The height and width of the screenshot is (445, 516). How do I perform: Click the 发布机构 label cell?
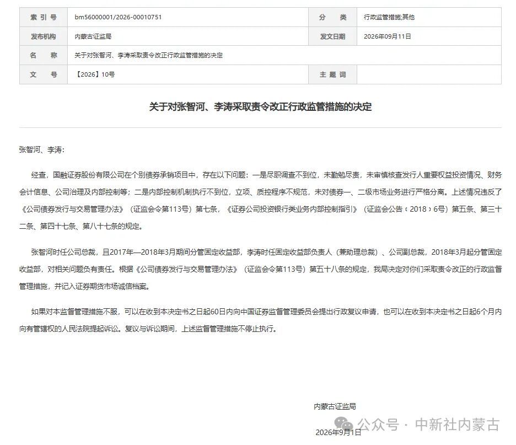click(x=44, y=36)
